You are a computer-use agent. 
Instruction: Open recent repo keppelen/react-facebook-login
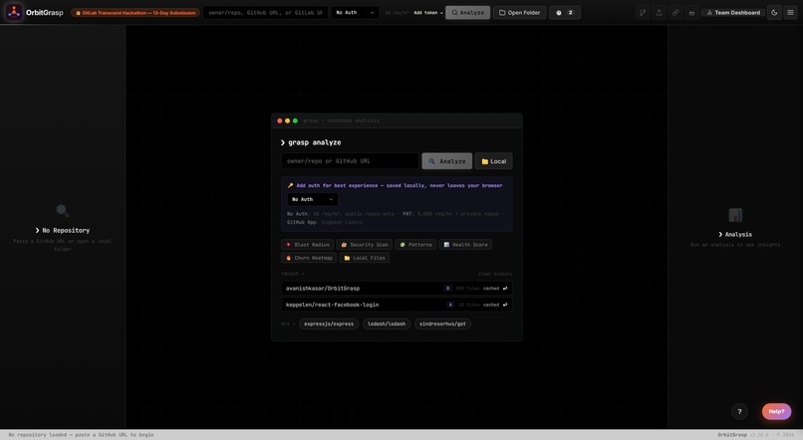[x=397, y=305]
